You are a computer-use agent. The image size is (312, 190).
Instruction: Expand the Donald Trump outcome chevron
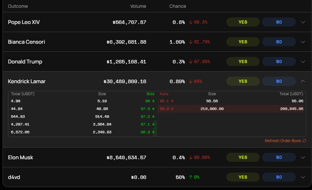pos(303,62)
